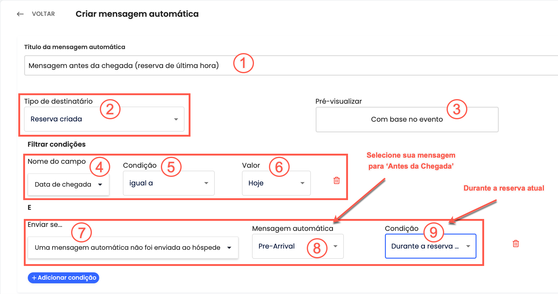Expand the Data de chegada field selector
Image resolution: width=558 pixels, height=294 pixels.
pos(68,185)
